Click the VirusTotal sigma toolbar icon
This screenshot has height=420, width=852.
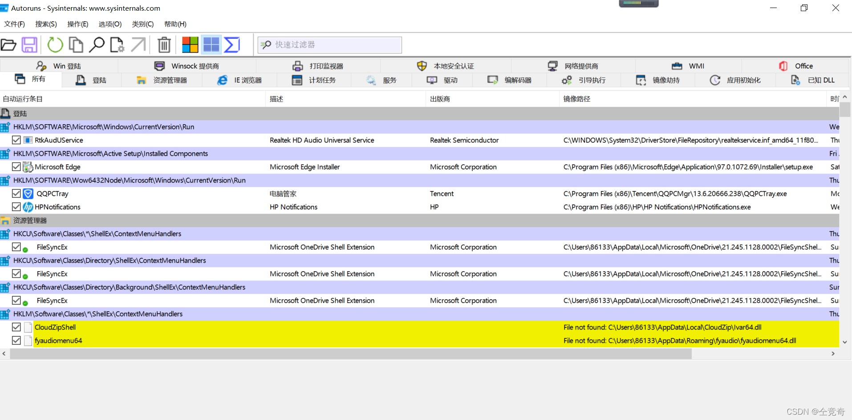(232, 45)
